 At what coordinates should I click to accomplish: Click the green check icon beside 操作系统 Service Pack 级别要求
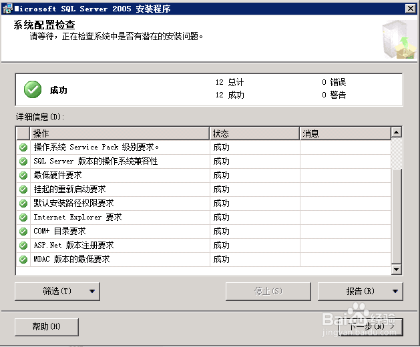click(23, 147)
